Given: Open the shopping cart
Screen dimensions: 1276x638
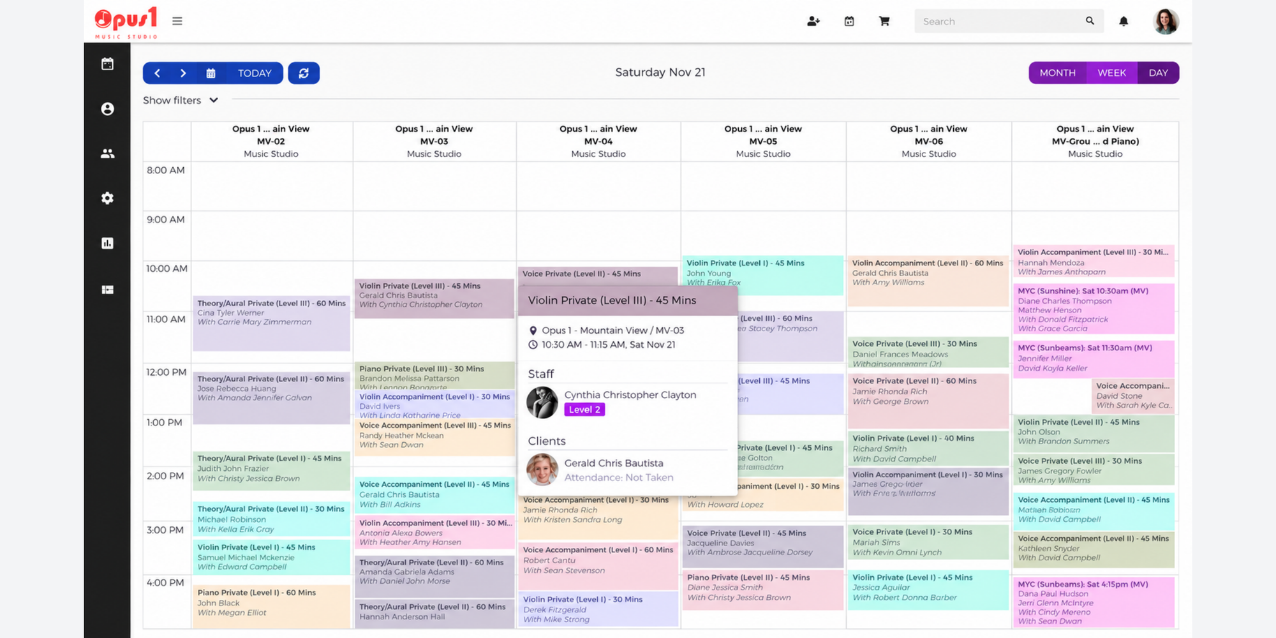Looking at the screenshot, I should point(884,21).
